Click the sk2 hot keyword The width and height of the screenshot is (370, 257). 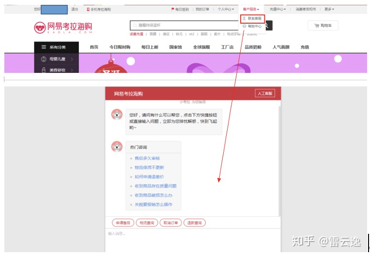point(192,34)
